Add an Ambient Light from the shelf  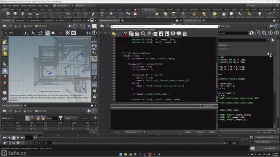point(259,14)
